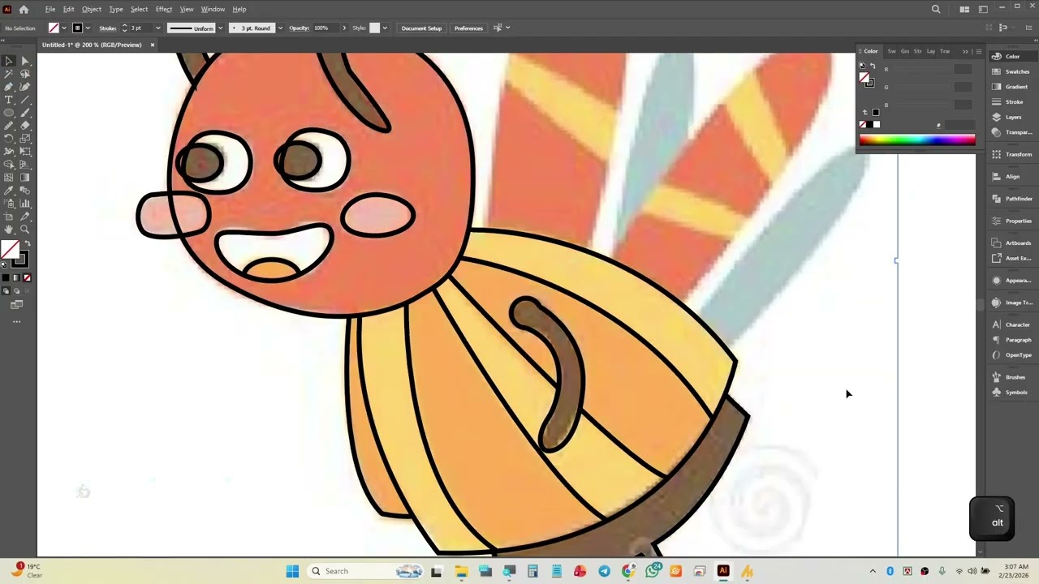Go to Illustrator Home screen icon

point(24,9)
